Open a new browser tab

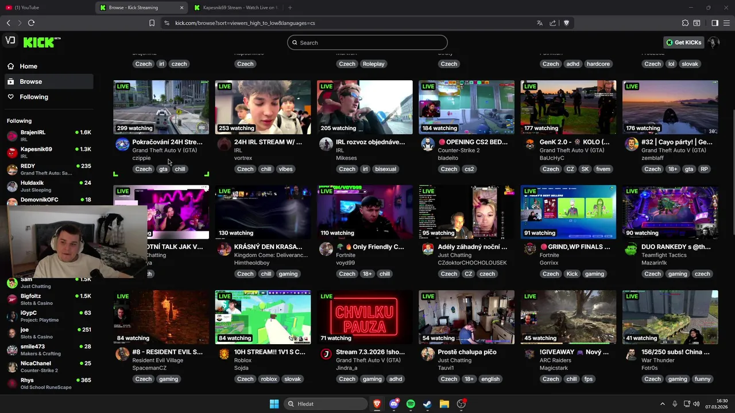pyautogui.click(x=290, y=7)
